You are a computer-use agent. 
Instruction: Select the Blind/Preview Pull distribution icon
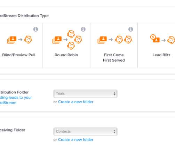(x=19, y=40)
